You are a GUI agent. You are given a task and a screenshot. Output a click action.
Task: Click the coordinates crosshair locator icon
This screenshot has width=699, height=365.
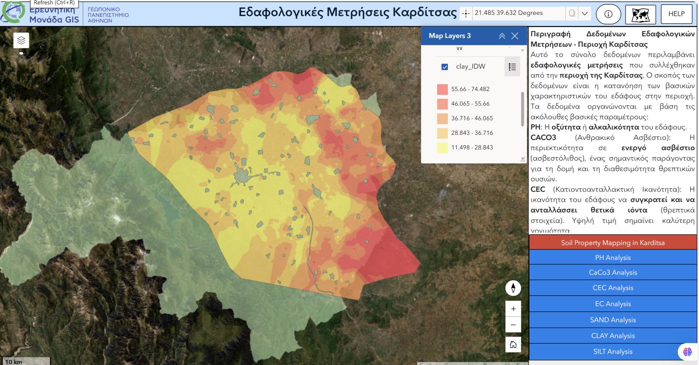(x=466, y=14)
